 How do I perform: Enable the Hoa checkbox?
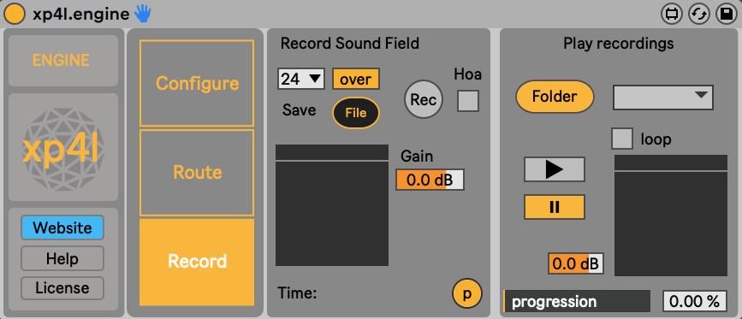point(468,101)
